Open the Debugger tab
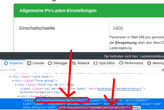164x110 pixels. (58, 63)
